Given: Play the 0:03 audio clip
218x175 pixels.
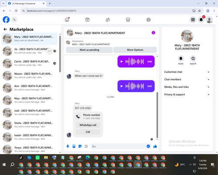Looking at the screenshot, I should click(x=122, y=86).
